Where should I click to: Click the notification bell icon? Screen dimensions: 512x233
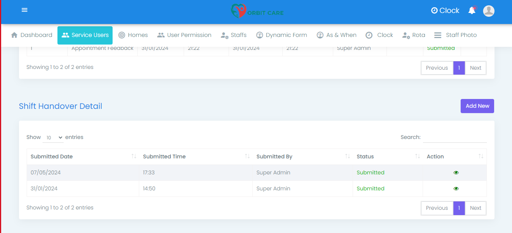472,11
